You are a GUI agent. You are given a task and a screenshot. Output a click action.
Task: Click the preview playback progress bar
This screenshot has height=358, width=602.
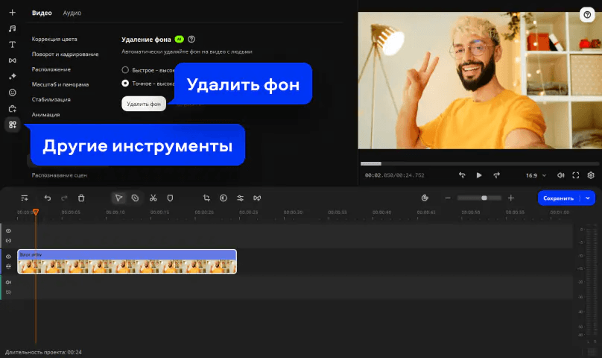coord(479,163)
